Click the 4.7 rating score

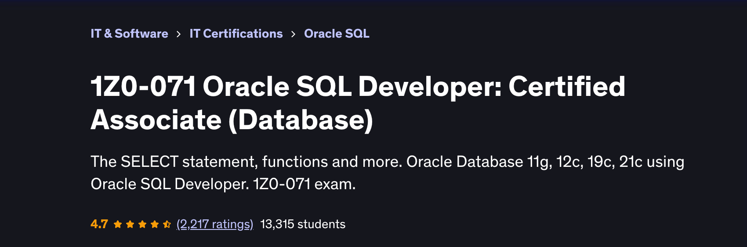pyautogui.click(x=99, y=224)
